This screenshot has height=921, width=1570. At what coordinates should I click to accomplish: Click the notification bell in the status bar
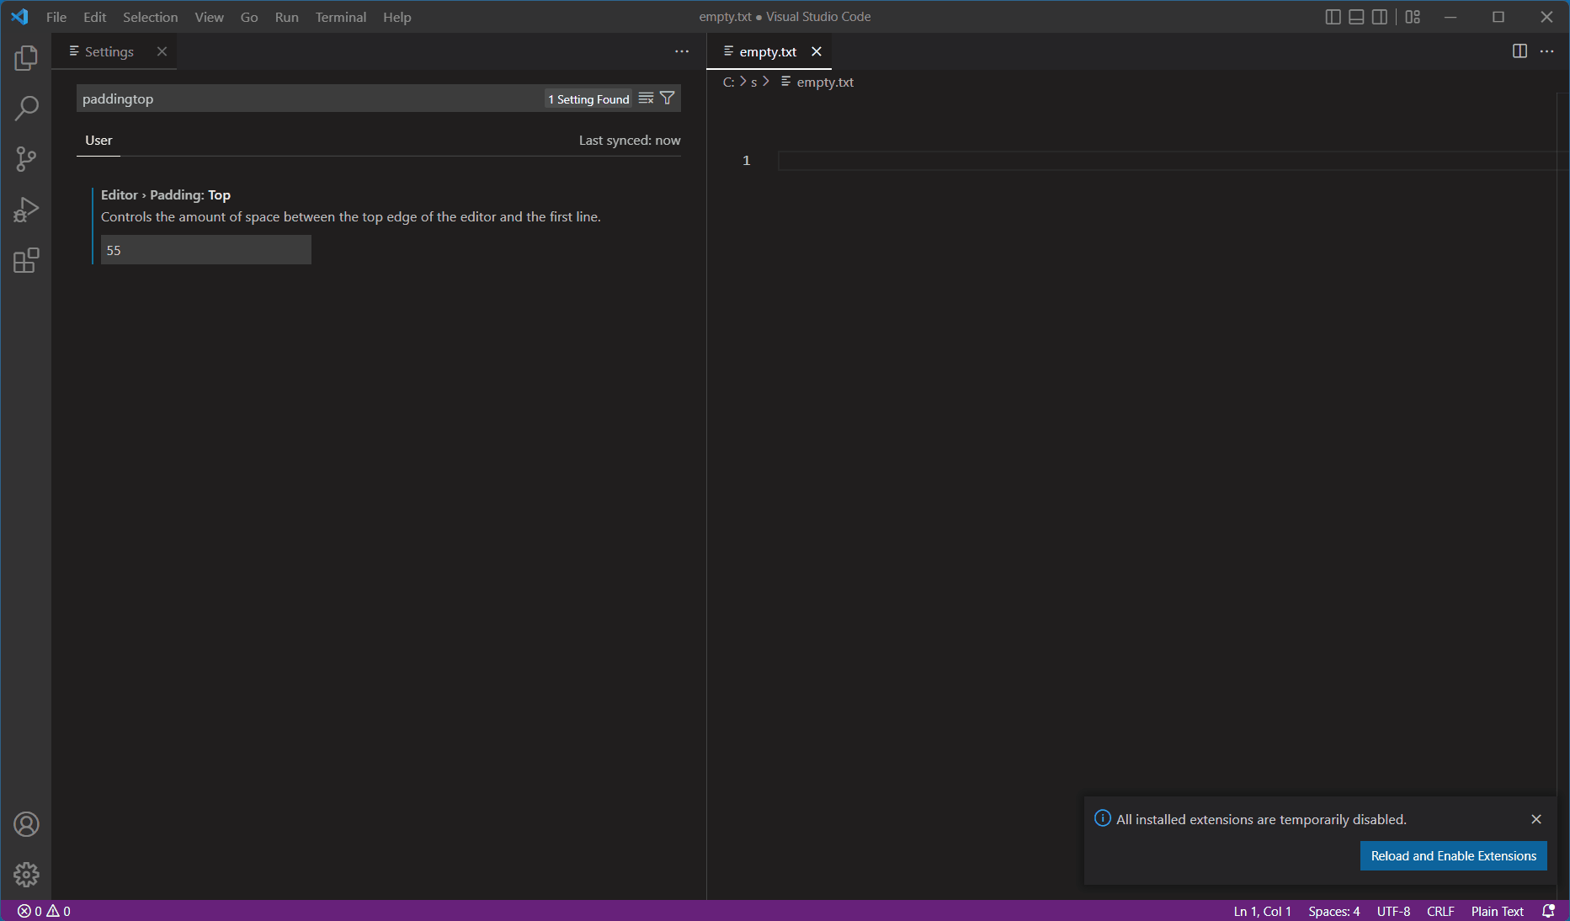[1549, 911]
